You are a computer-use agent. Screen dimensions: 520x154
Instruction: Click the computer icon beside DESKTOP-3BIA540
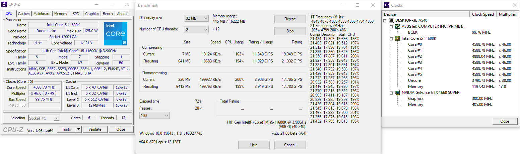coord(391,20)
